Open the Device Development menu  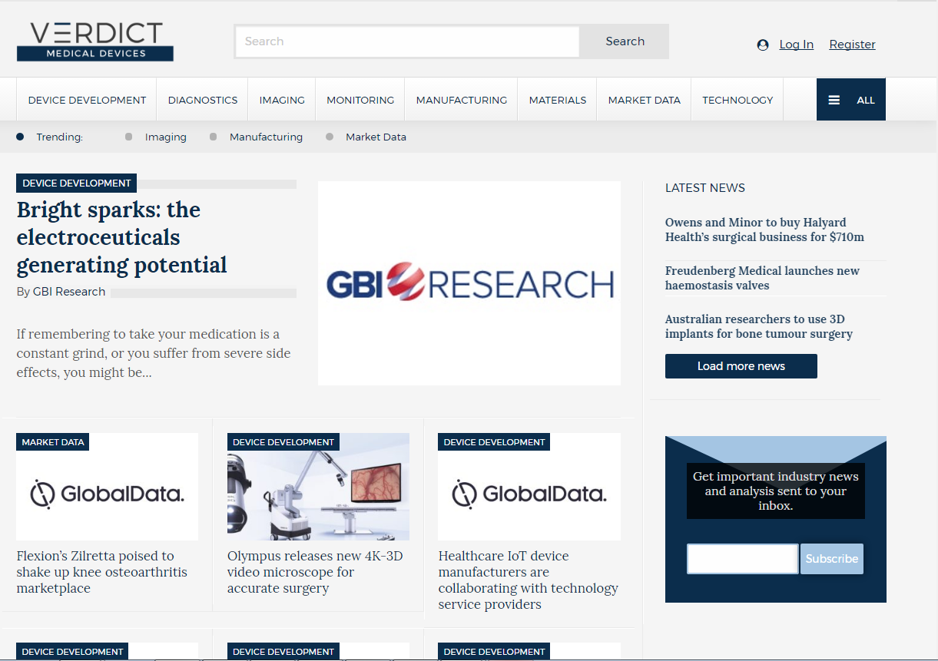pos(87,100)
